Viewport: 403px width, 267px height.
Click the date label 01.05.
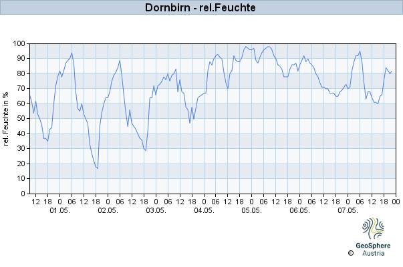[60, 211]
